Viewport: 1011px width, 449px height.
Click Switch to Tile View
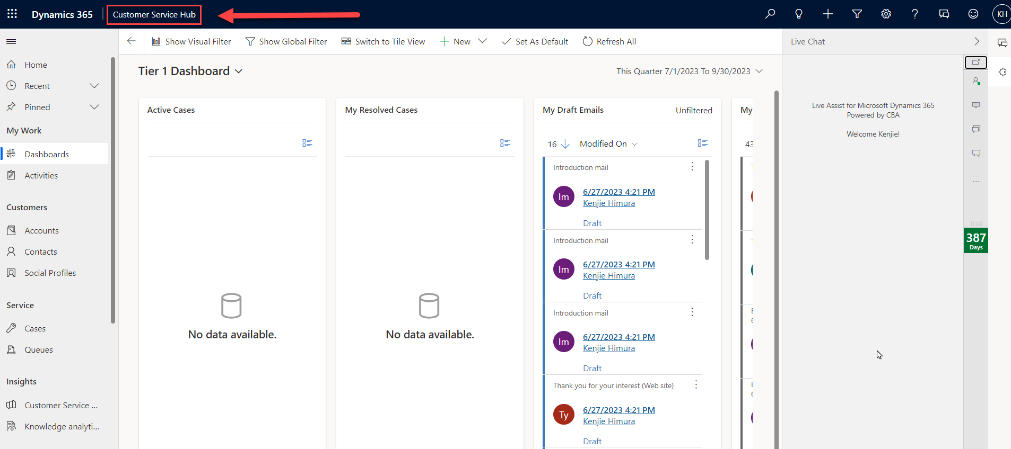(384, 41)
